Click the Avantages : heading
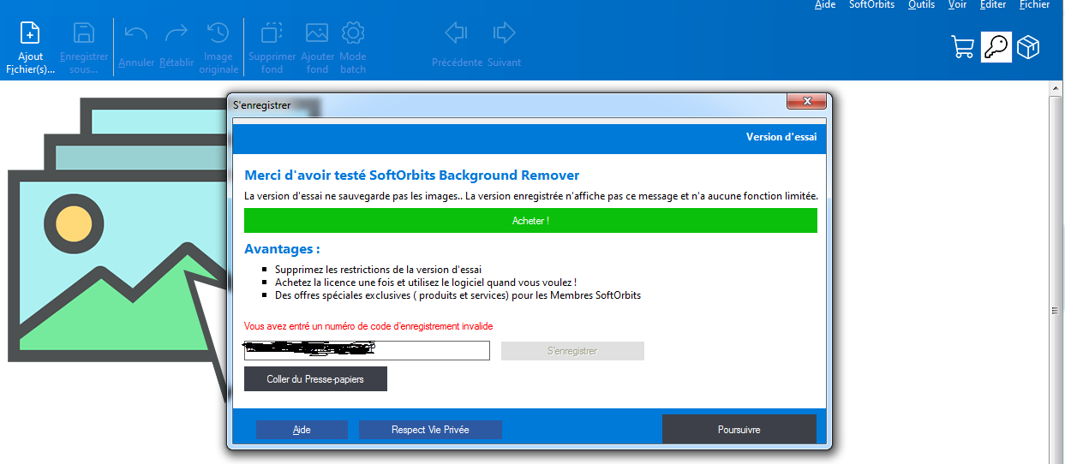This screenshot has width=1065, height=464. click(282, 249)
